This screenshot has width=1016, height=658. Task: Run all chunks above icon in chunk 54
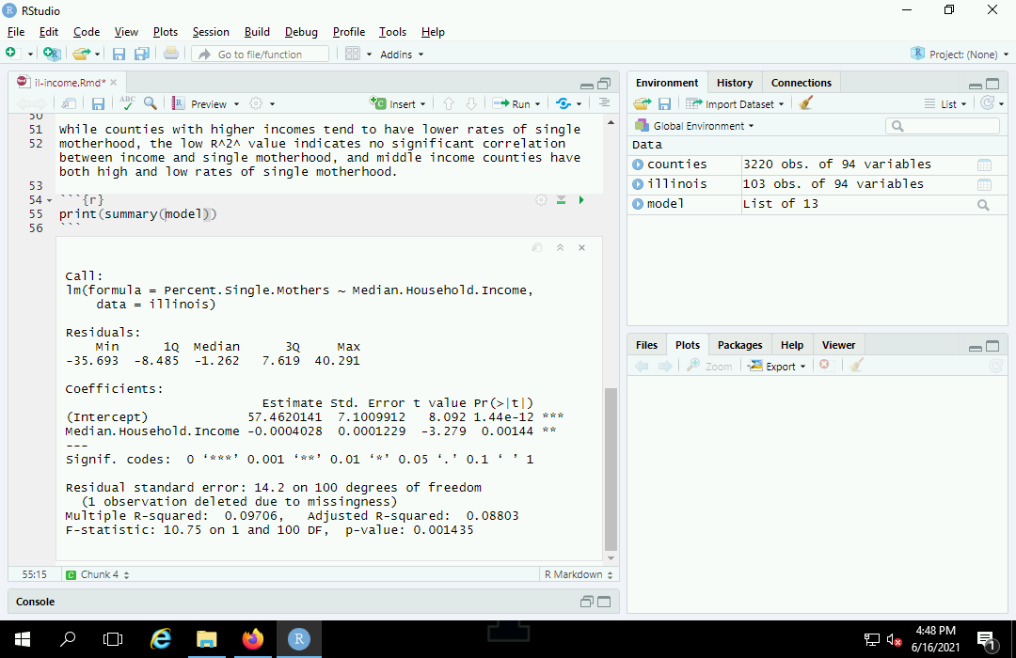pyautogui.click(x=562, y=200)
